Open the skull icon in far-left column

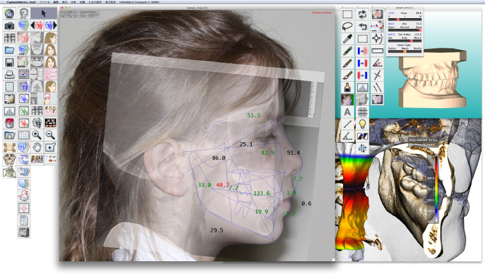pyautogui.click(x=9, y=160)
